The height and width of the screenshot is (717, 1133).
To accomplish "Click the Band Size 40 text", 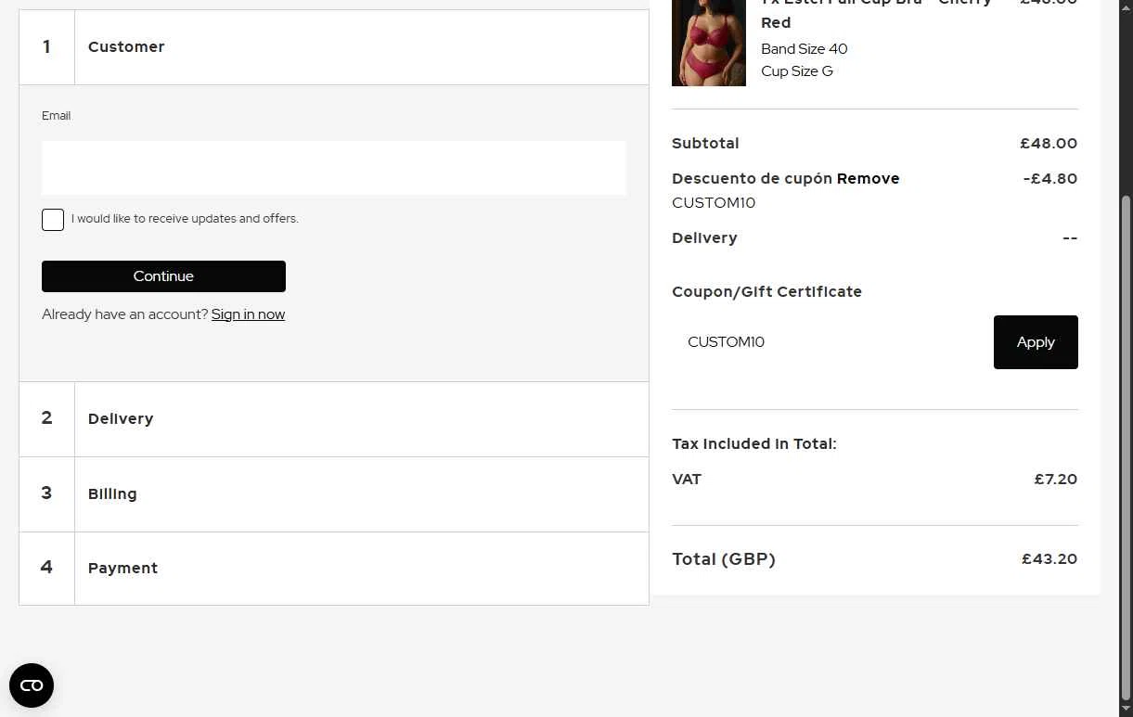I will [805, 49].
